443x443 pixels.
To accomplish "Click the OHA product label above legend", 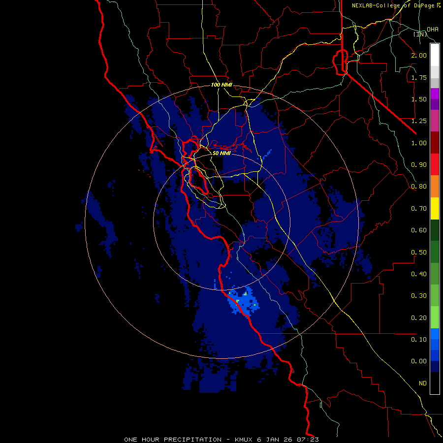I will pyautogui.click(x=433, y=30).
